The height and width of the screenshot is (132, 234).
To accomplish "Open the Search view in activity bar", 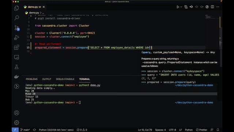I will [x=16, y=18].
